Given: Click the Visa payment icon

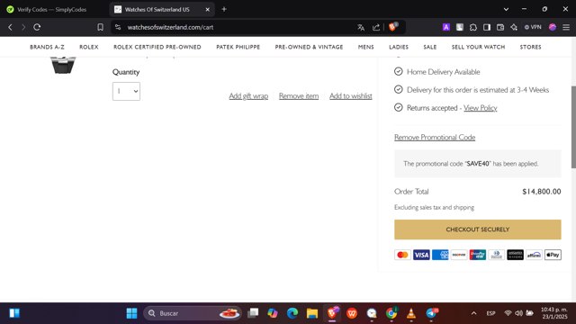Looking at the screenshot, I should point(421,255).
